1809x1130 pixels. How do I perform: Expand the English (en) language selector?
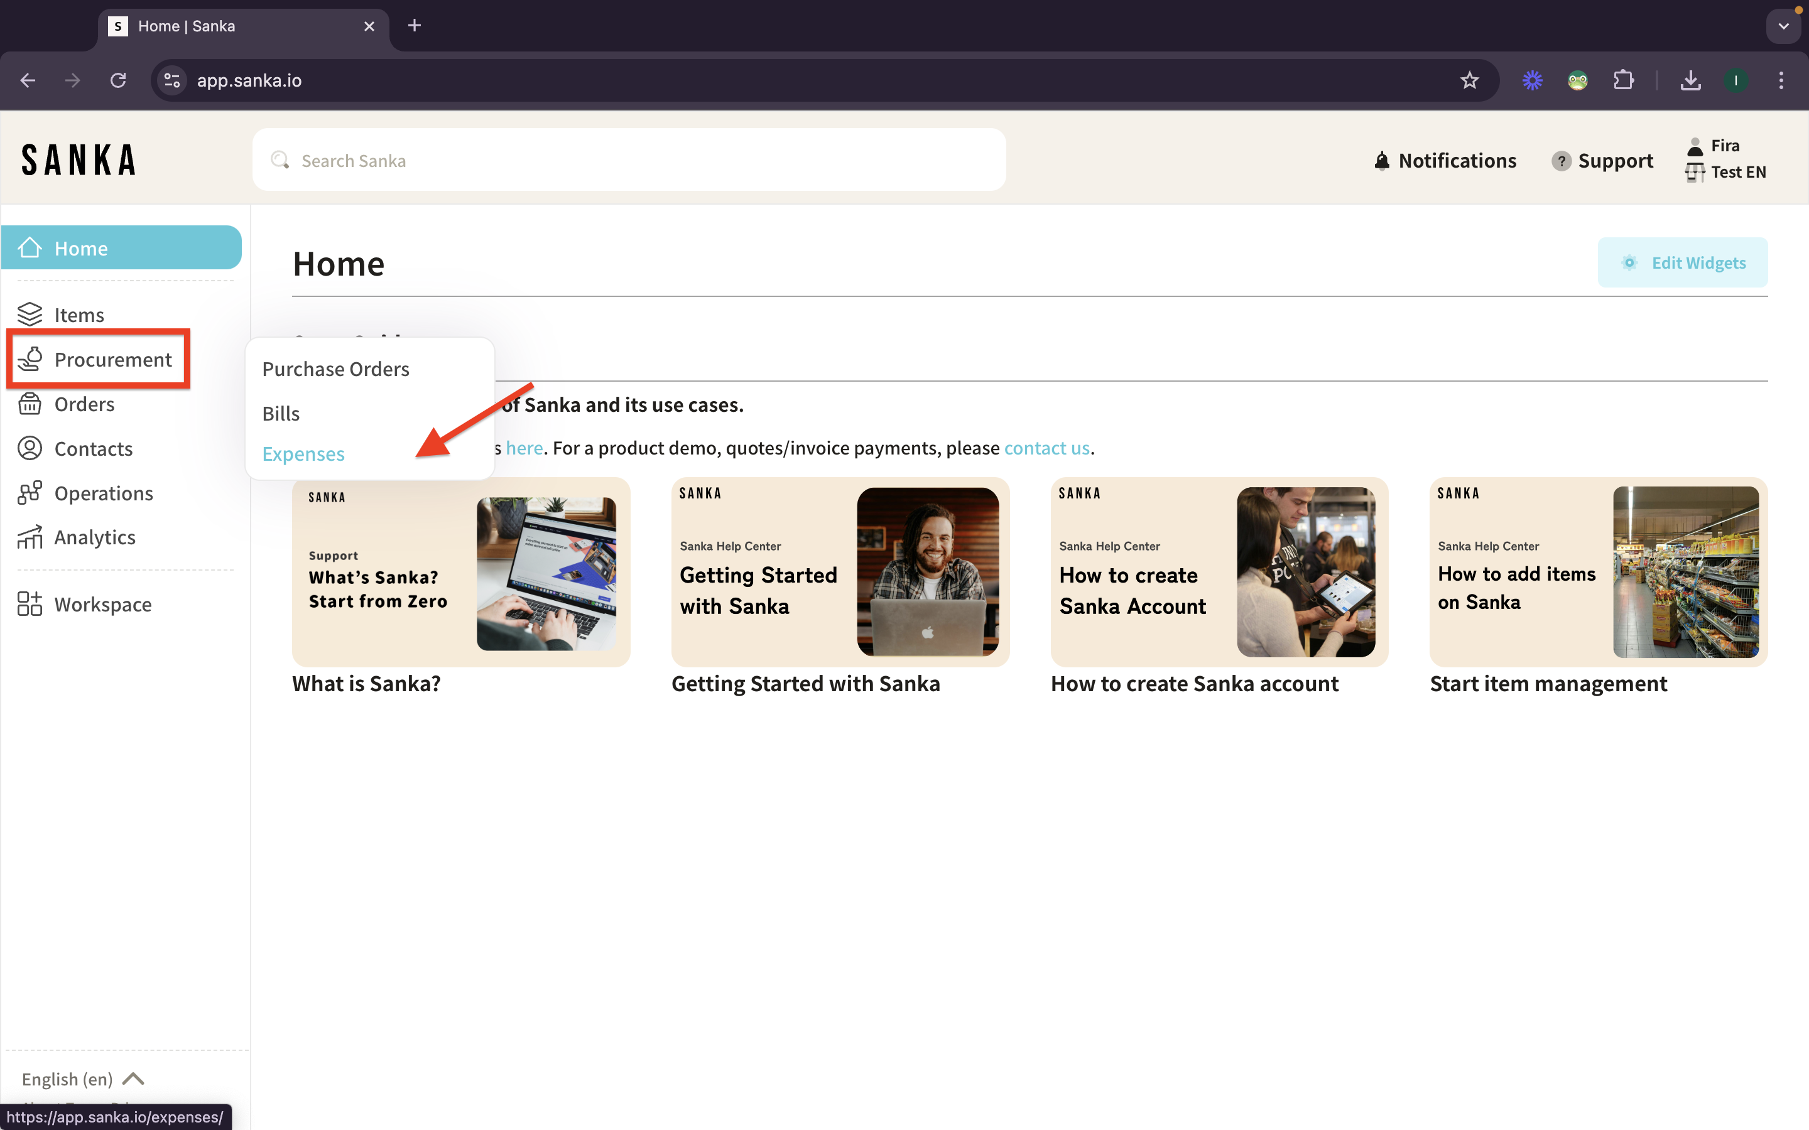(82, 1079)
